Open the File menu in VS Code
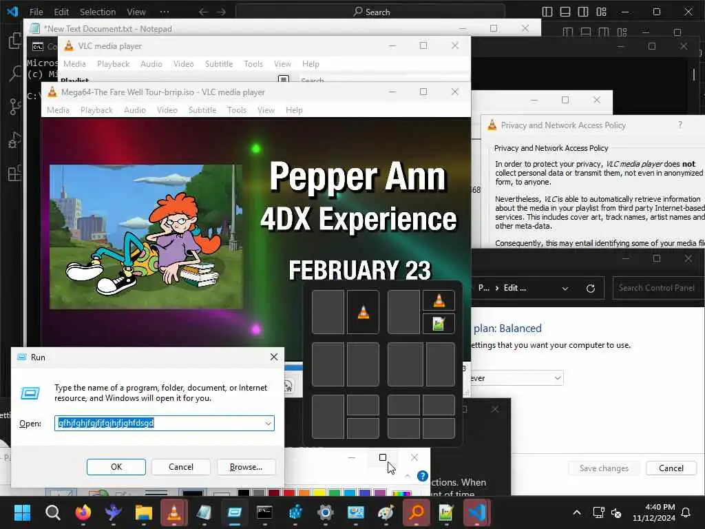This screenshot has height=529, width=705. click(36, 12)
